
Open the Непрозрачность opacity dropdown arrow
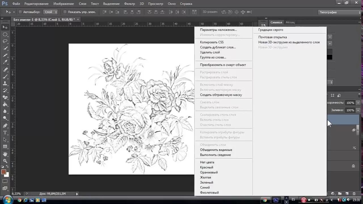(x=358, y=103)
